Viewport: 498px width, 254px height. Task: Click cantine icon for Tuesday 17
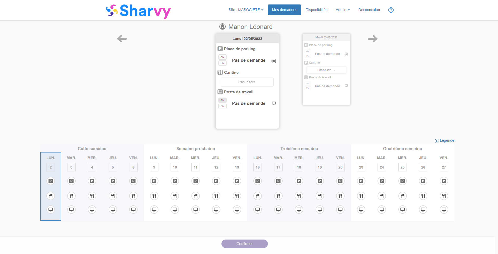pyautogui.click(x=278, y=196)
